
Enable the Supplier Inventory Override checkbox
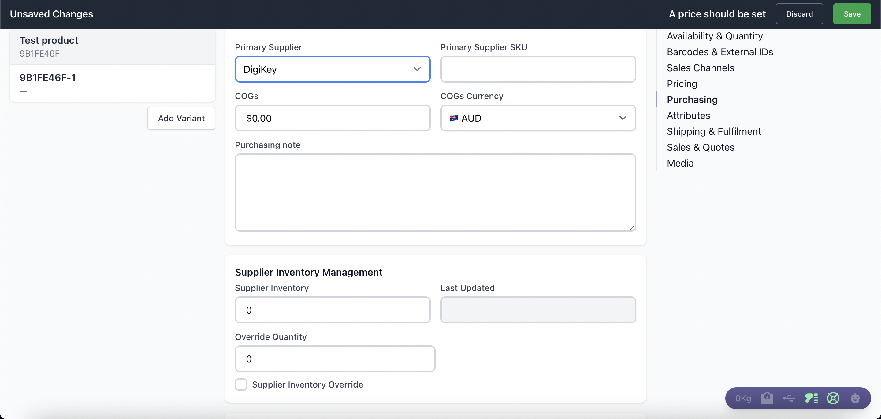(241, 384)
